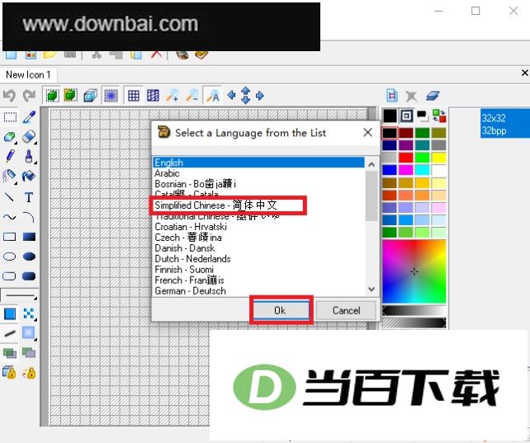The image size is (530, 443).
Task: Click the transparent color square icon
Action: click(x=406, y=115)
